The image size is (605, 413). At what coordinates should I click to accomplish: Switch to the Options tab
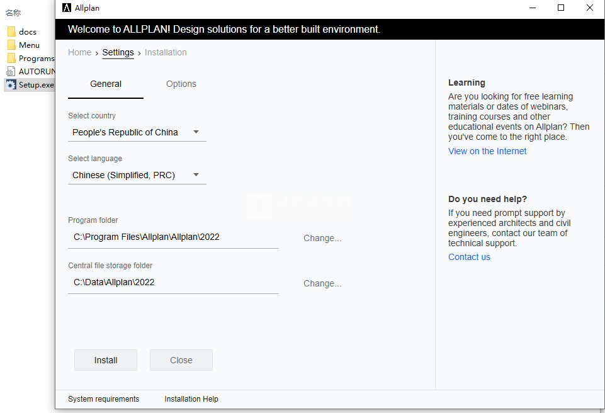click(181, 84)
